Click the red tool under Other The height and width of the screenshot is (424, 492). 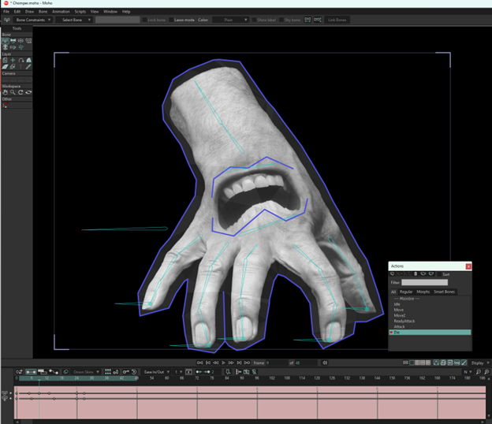coord(6,106)
